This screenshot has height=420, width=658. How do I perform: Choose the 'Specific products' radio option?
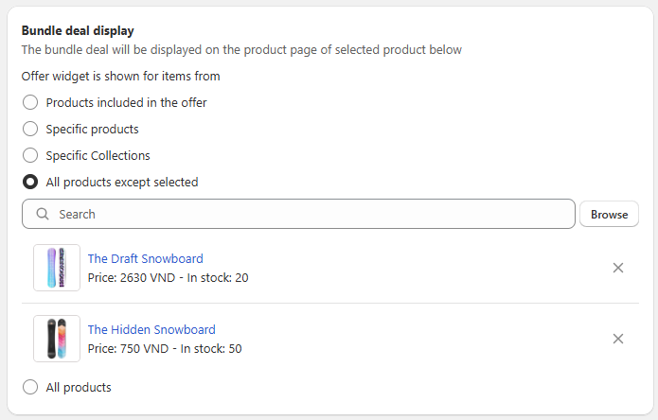coord(30,129)
